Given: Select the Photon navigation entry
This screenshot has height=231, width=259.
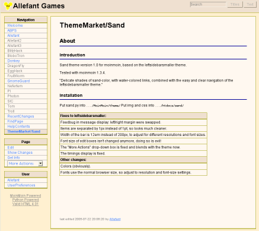Looking at the screenshot, I should point(13,96).
